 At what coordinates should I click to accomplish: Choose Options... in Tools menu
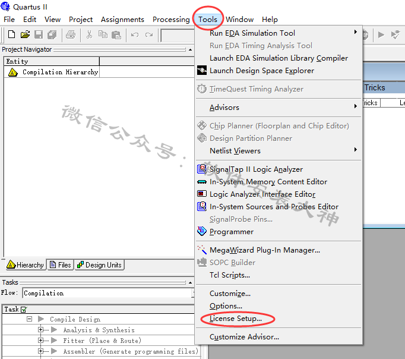click(x=226, y=306)
